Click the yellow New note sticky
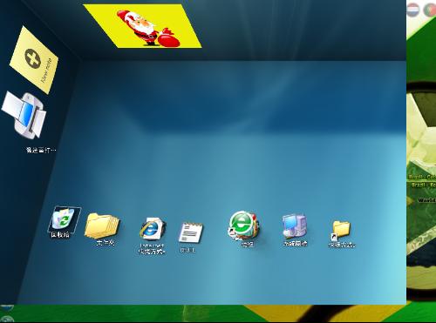Screen dimensions: 436x323 click(x=34, y=60)
